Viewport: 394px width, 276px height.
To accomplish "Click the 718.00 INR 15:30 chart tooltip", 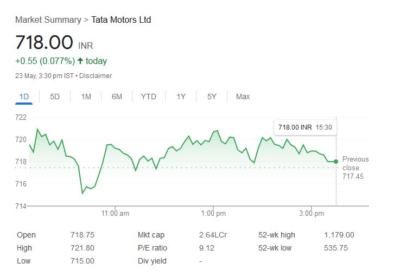I will pos(304,127).
